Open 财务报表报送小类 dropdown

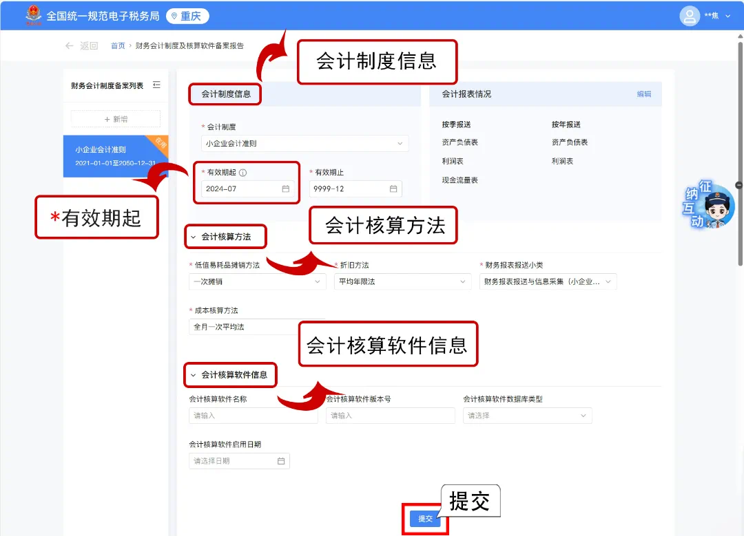548,281
